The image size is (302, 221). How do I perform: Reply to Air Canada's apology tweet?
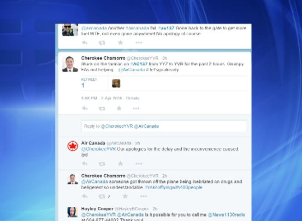[85, 164]
